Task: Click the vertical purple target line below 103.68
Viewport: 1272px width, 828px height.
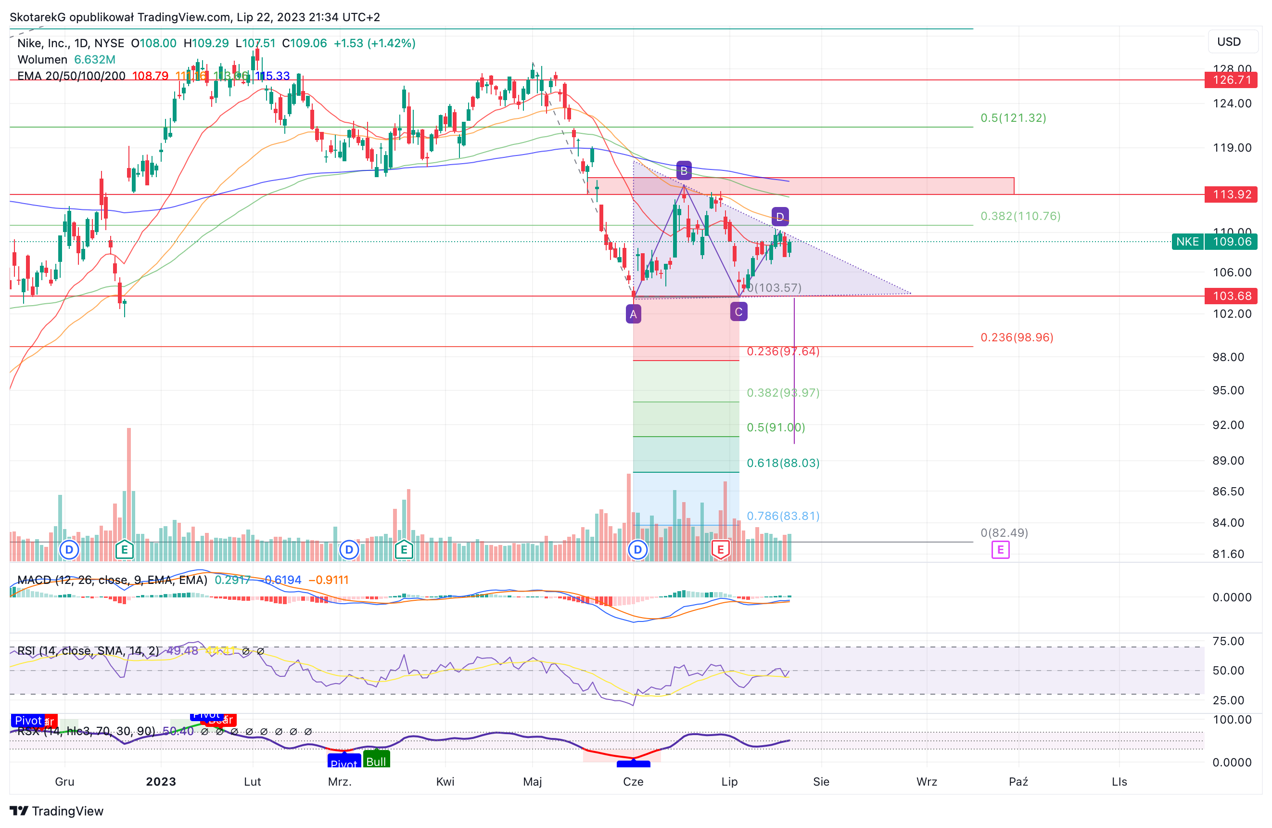Action: point(794,371)
